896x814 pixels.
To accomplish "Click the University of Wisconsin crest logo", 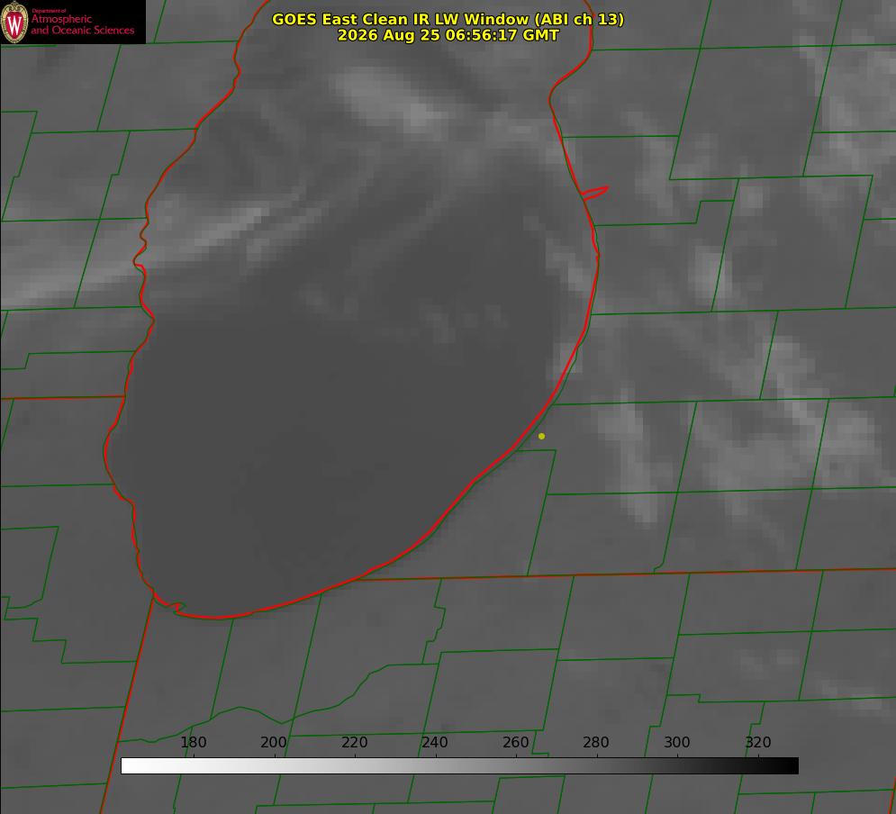I will pos(14,22).
